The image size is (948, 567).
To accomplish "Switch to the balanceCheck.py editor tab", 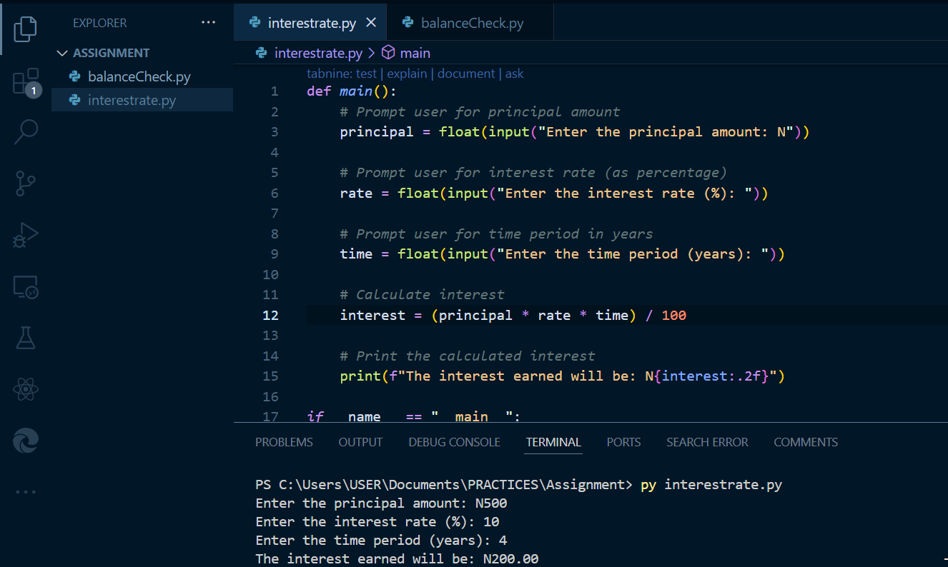I will pos(472,23).
